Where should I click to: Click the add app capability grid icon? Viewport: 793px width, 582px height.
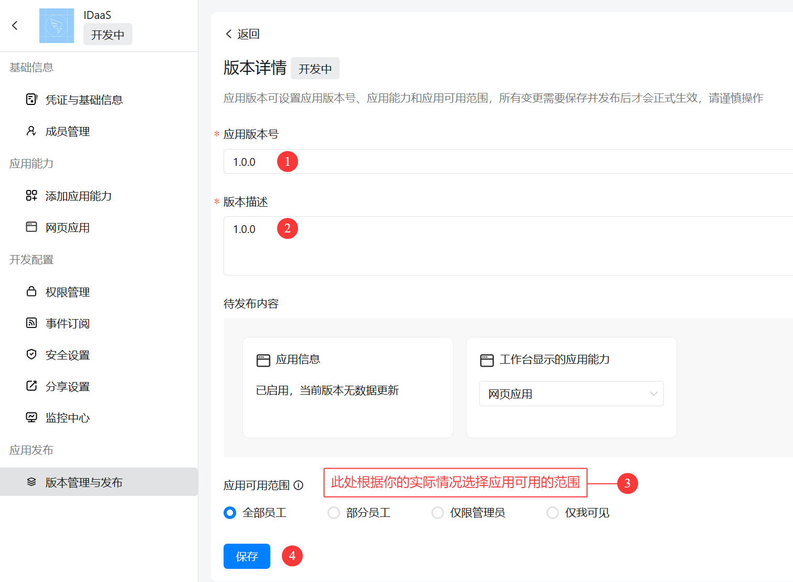click(31, 196)
